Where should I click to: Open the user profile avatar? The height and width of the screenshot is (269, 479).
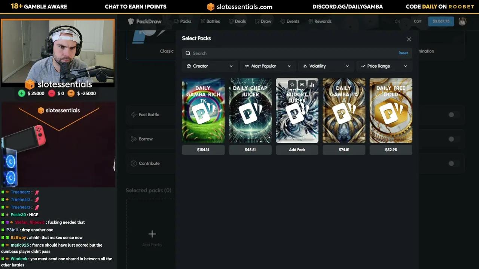[463, 21]
